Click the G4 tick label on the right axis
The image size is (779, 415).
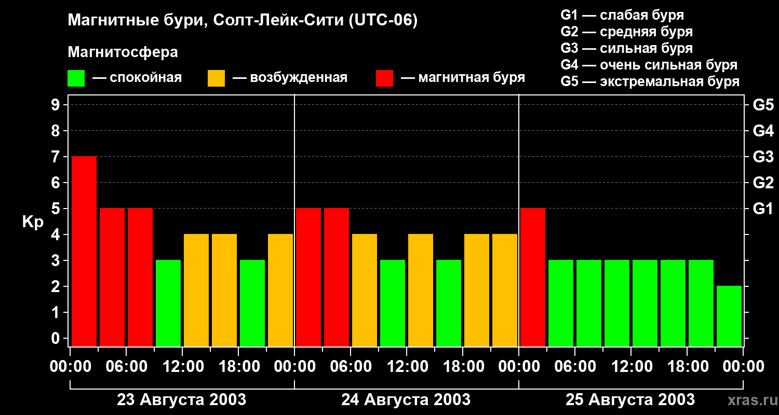coord(763,131)
